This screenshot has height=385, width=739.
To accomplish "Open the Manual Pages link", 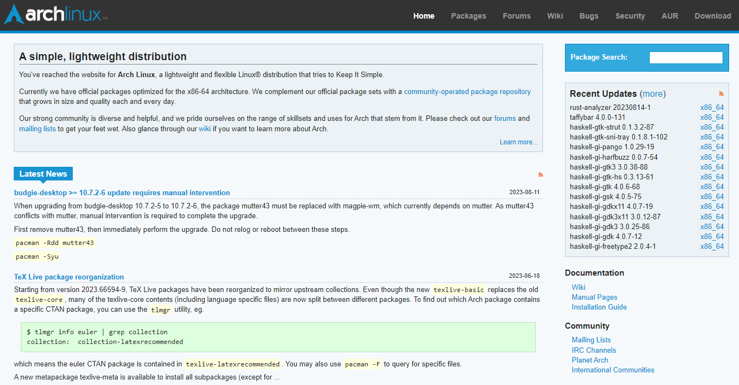I will coord(594,297).
